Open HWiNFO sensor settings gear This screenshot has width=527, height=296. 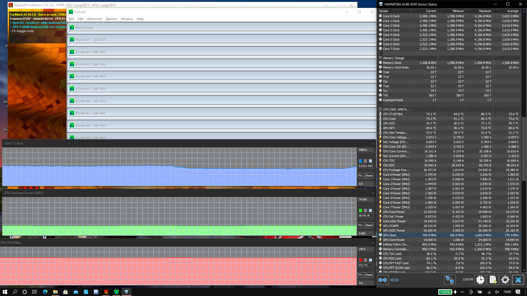click(505, 280)
